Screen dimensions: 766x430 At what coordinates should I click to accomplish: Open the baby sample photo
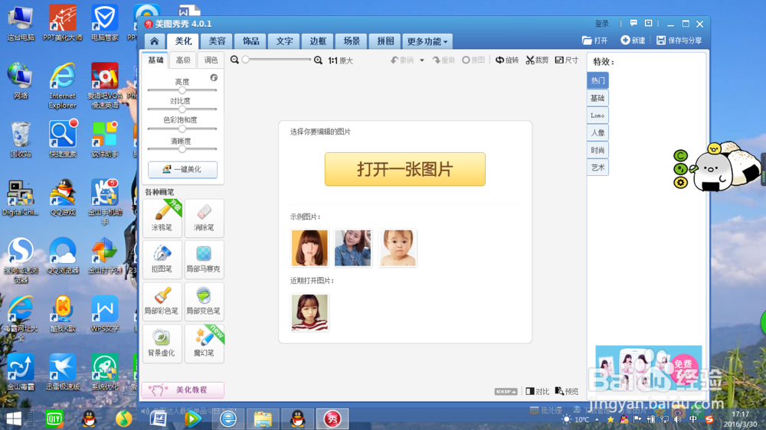[398, 248]
